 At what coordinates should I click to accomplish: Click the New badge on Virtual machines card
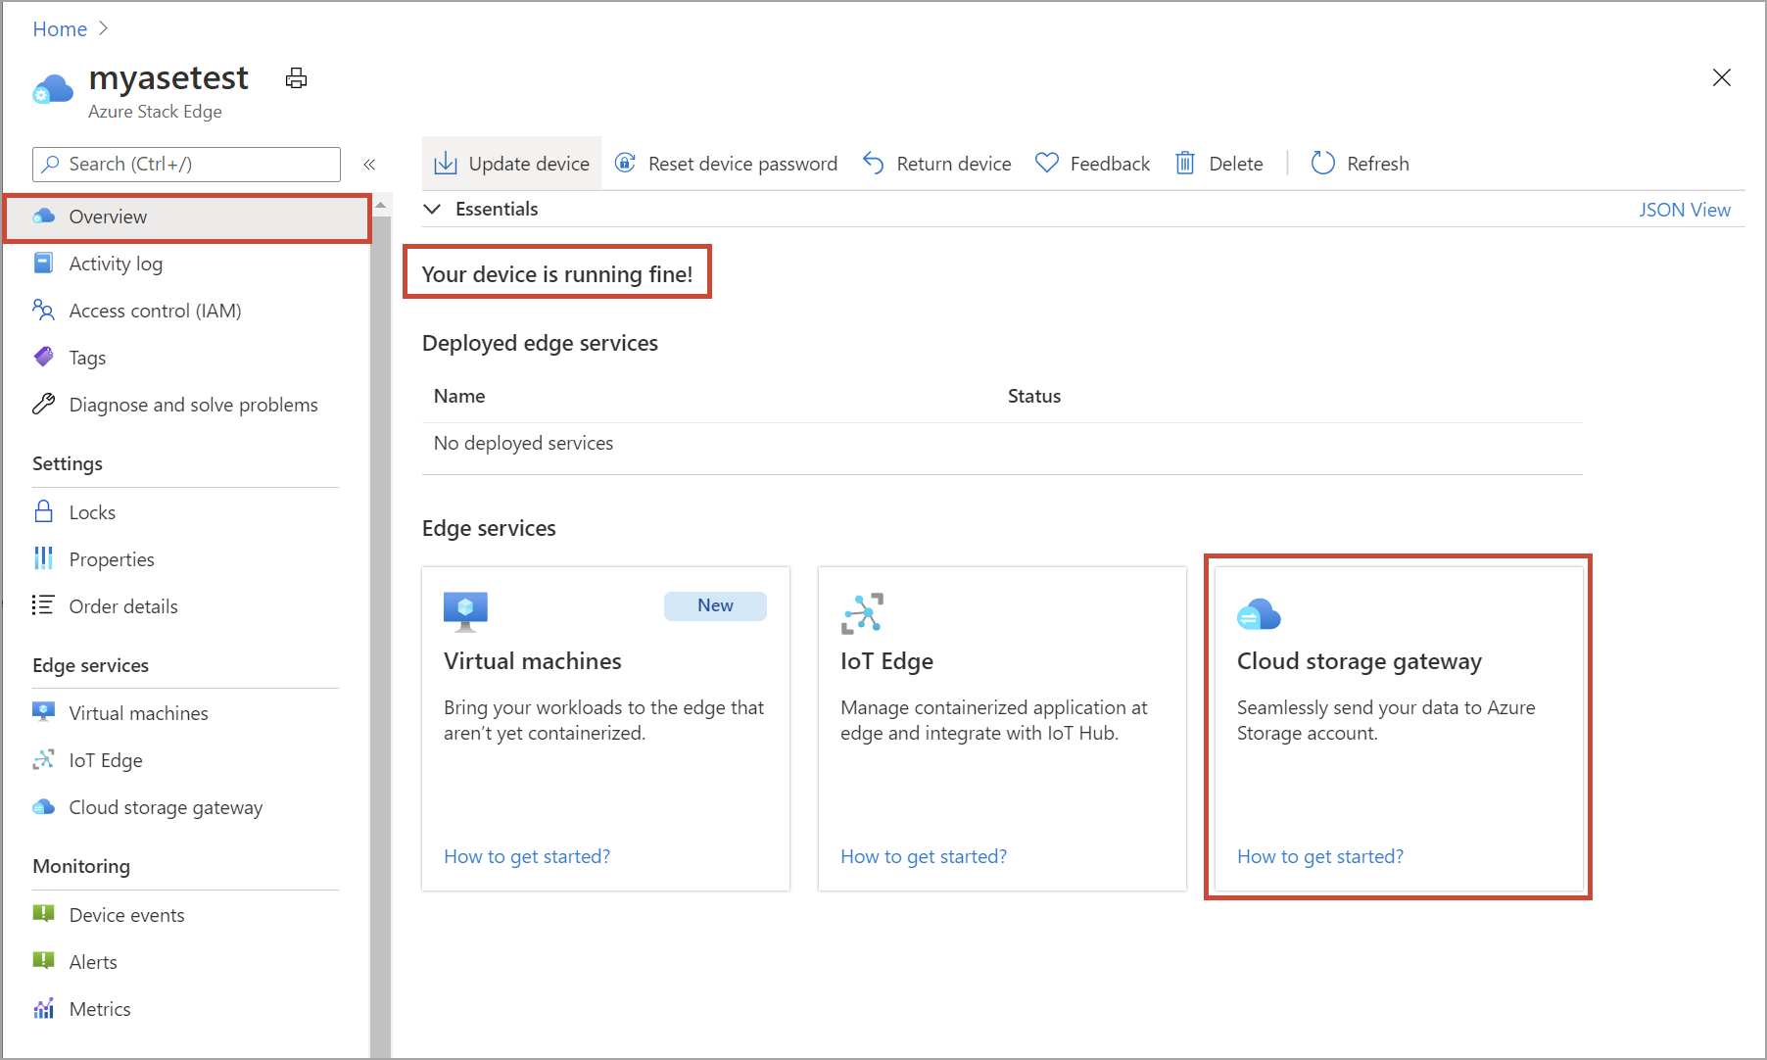(715, 605)
